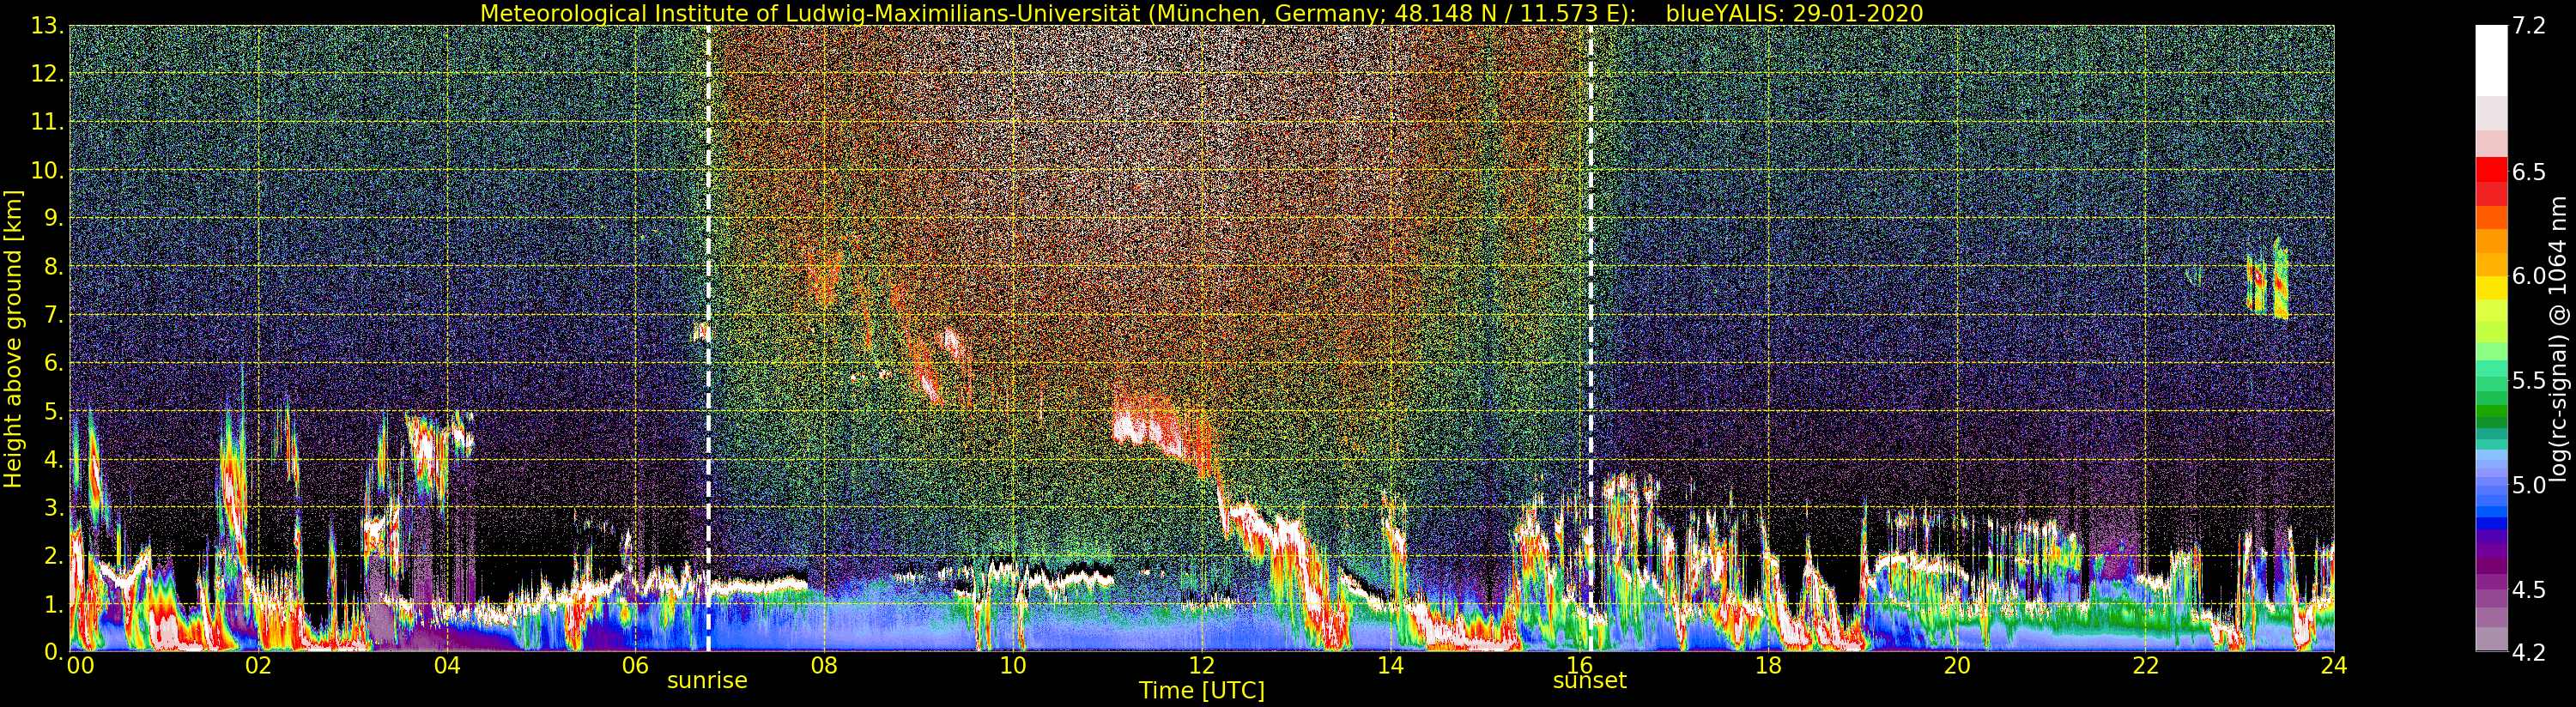Click the '18' tick on the time axis
The image size is (2576, 707).
(1768, 665)
